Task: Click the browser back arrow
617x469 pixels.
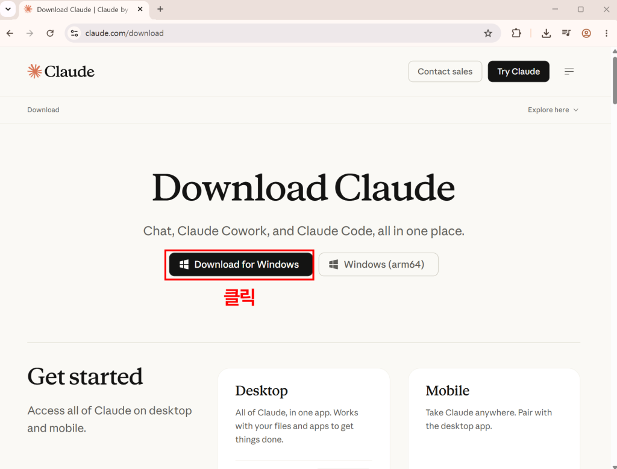Action: 10,34
